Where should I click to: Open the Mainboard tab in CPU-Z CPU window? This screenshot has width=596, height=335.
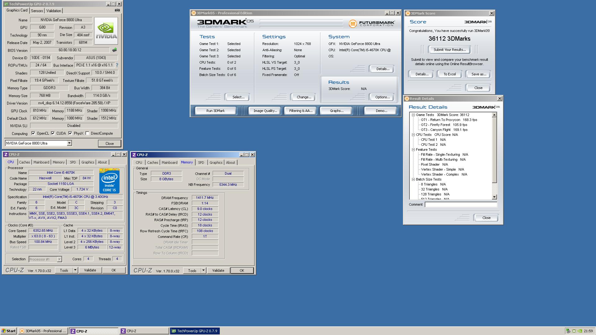point(41,162)
